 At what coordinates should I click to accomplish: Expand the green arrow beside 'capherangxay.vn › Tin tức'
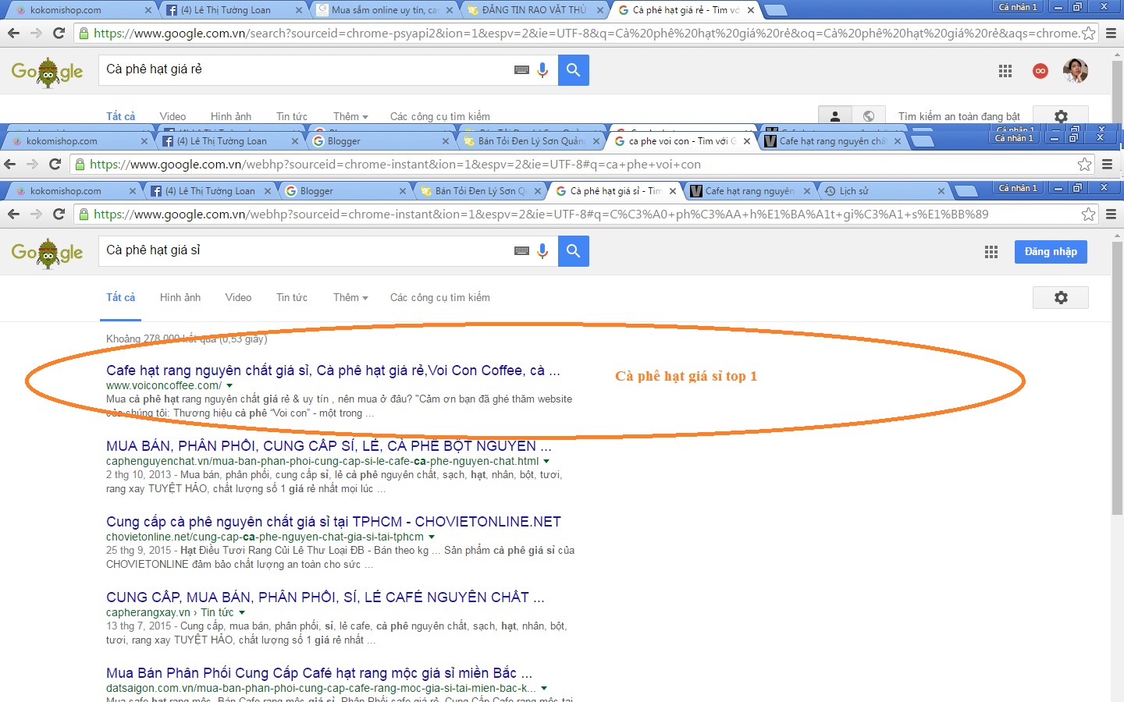pos(242,612)
